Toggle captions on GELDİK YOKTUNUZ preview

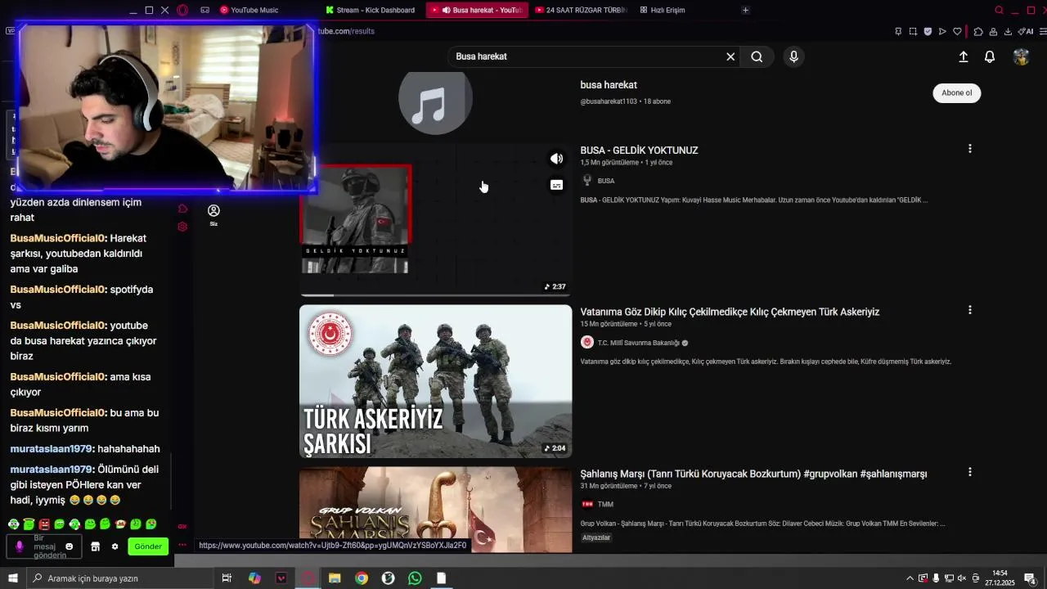tap(556, 185)
